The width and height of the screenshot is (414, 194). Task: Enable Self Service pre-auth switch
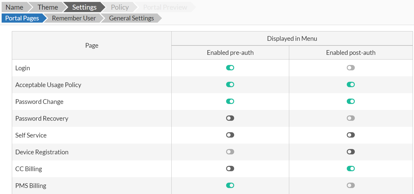pyautogui.click(x=230, y=135)
